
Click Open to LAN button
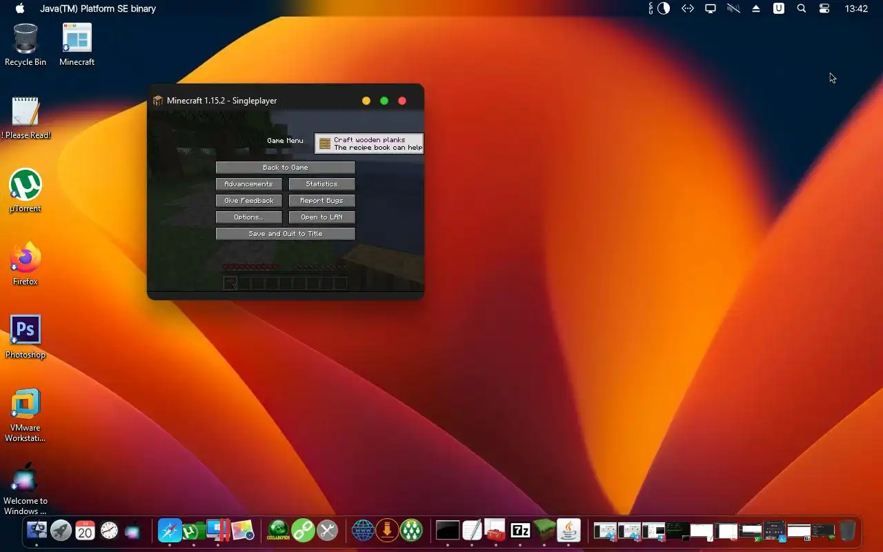321,217
